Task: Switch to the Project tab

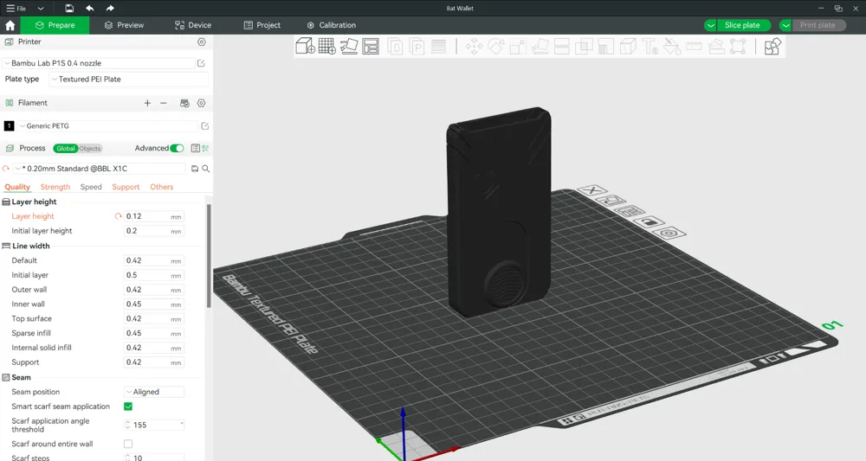Action: [262, 25]
